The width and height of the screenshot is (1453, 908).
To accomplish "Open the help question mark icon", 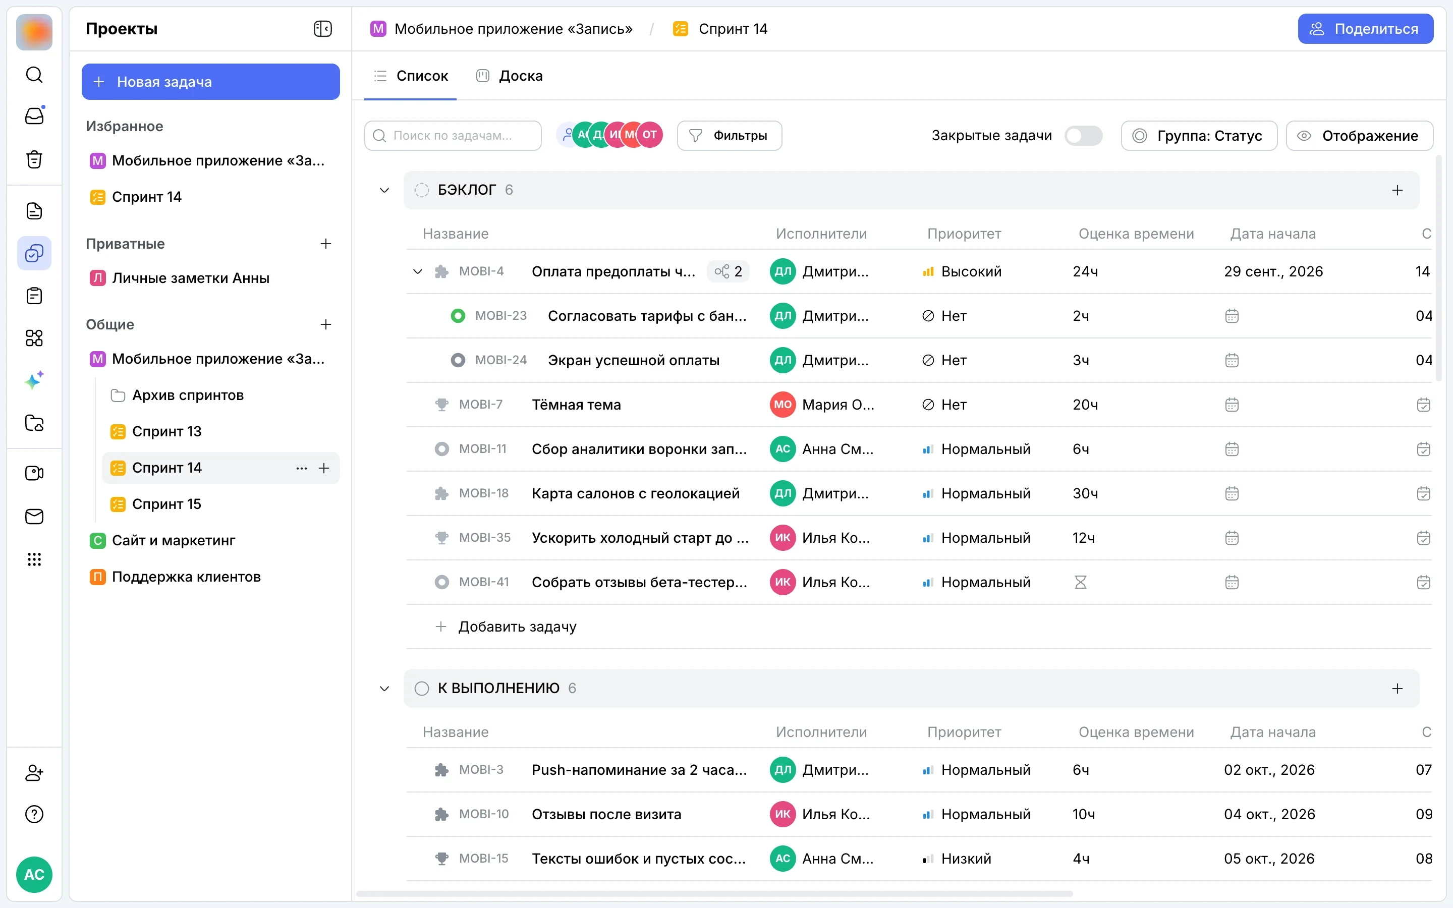I will pos(34,814).
